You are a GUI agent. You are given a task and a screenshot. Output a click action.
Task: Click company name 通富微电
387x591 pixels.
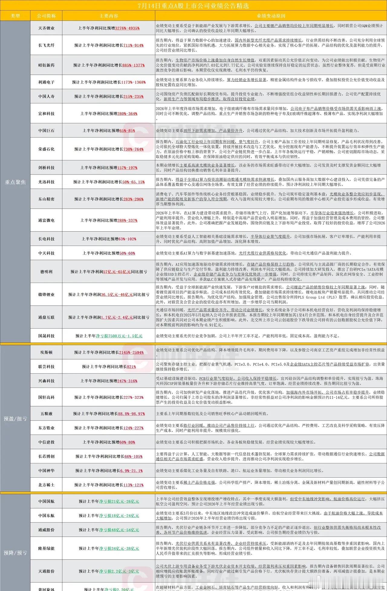click(46, 220)
